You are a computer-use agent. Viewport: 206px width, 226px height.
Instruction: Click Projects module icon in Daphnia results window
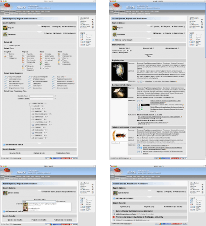pos(115,28)
